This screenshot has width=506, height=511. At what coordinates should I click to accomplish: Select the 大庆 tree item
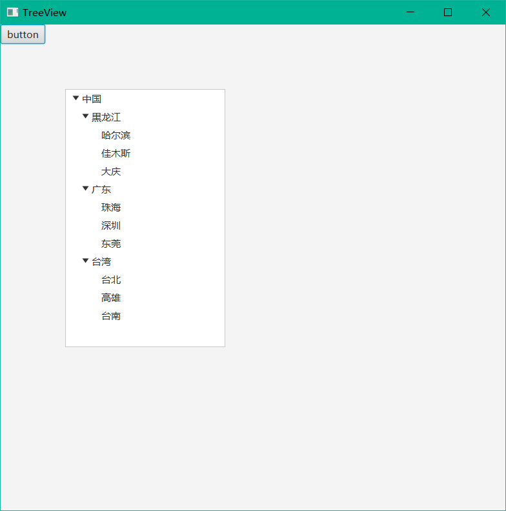(145, 171)
